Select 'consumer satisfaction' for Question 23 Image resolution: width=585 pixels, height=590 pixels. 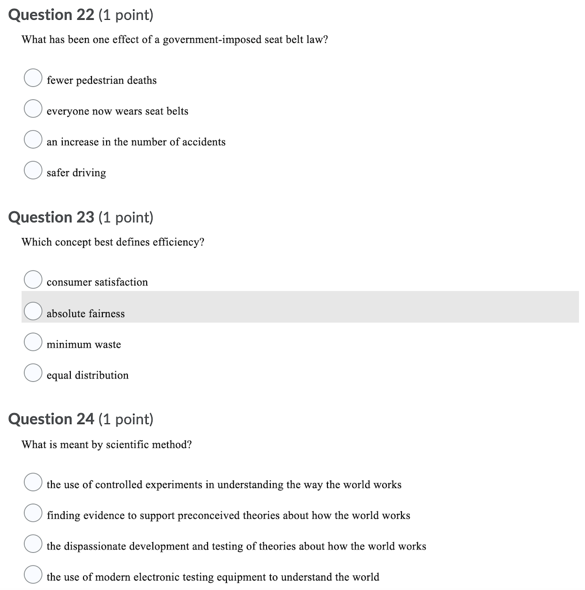(33, 279)
